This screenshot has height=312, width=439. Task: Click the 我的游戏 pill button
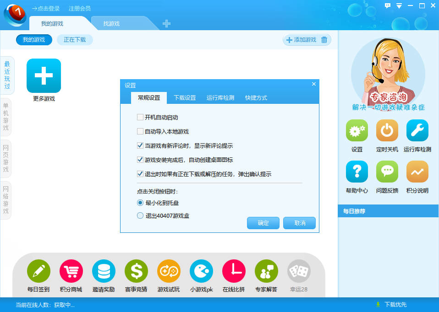[x=34, y=40]
